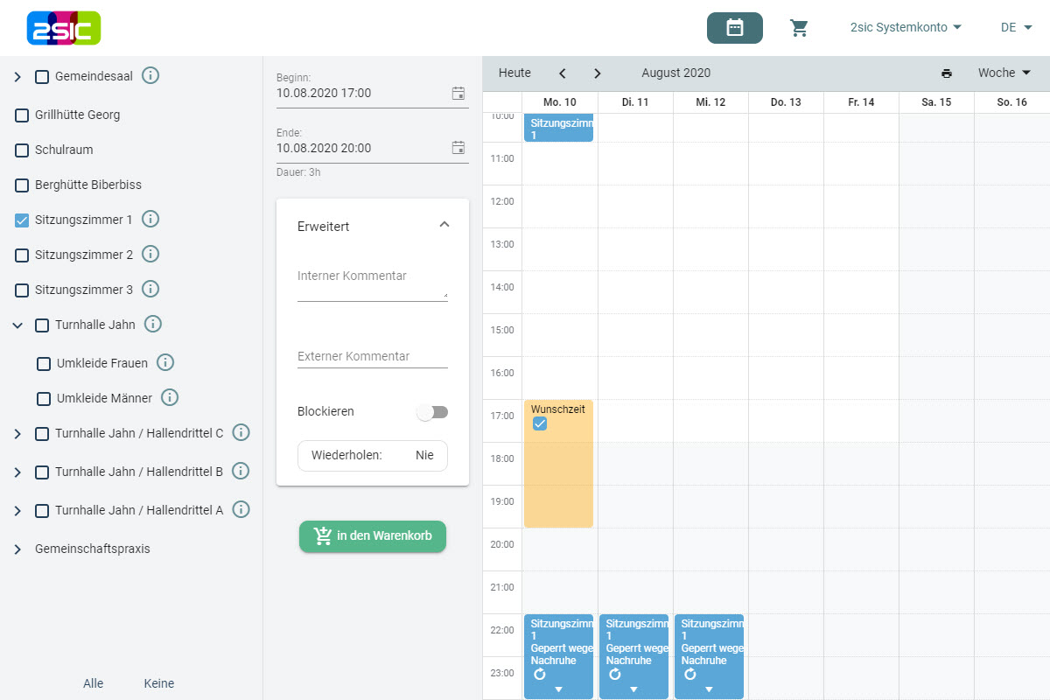1050x700 pixels.
Task: Show info icon for Turnhalle Jahn
Action: [153, 325]
